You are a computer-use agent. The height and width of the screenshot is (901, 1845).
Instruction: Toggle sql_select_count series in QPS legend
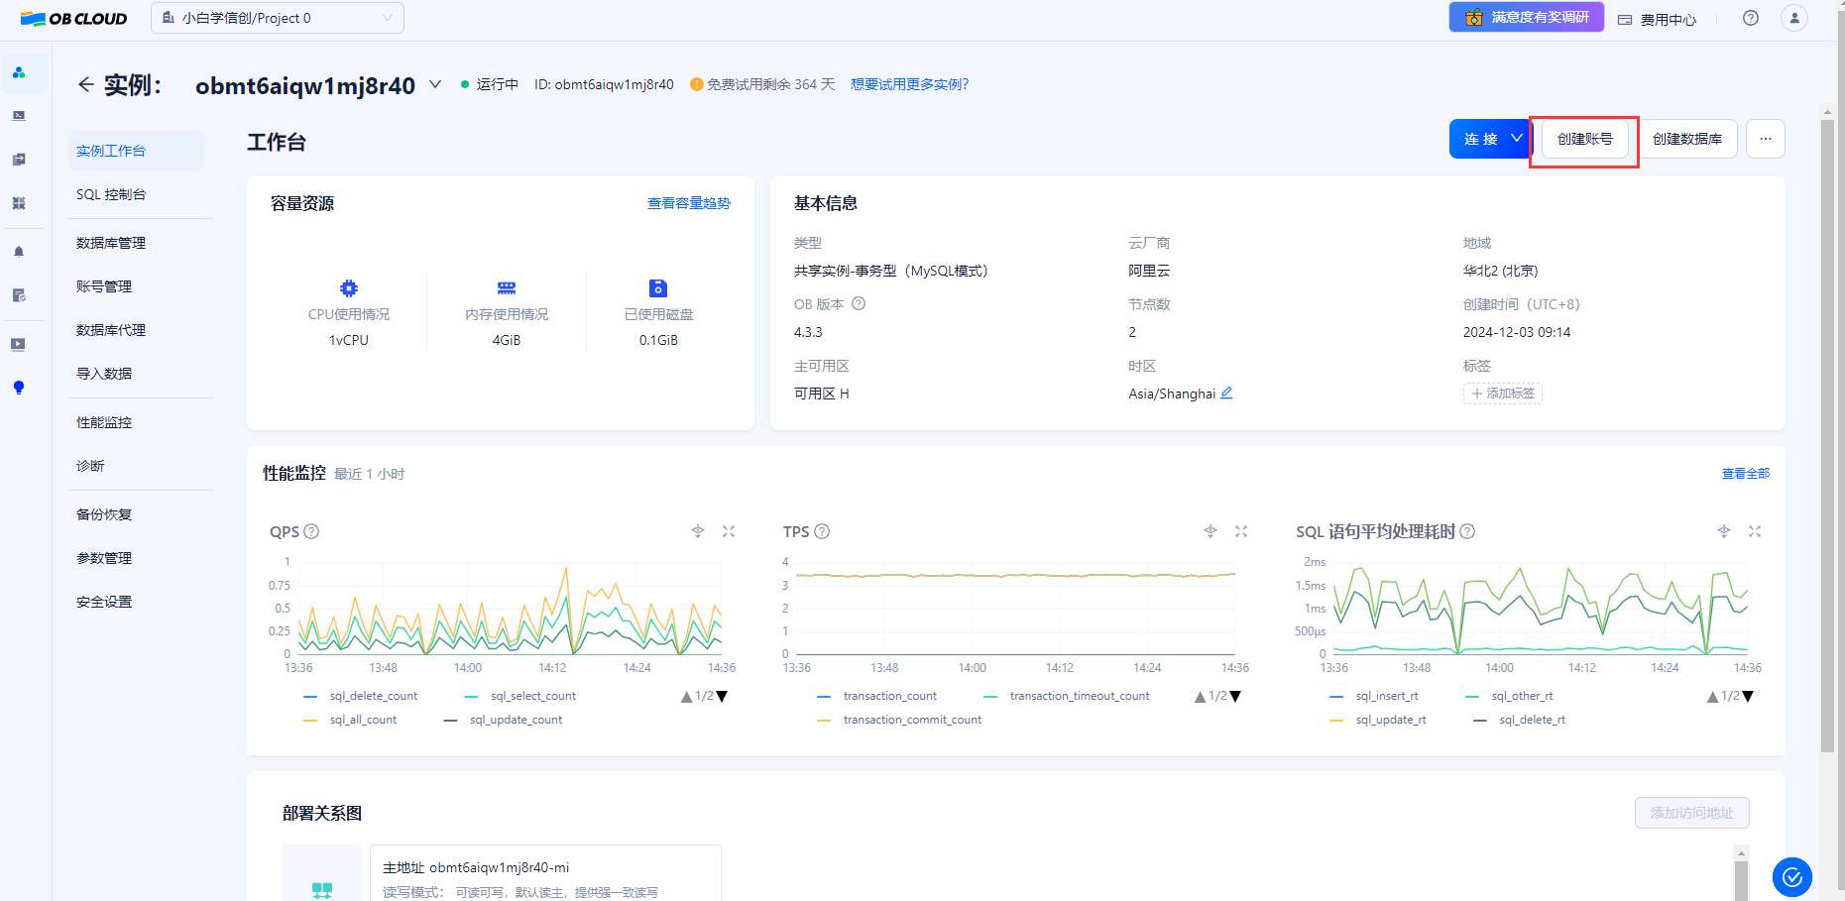520,696
